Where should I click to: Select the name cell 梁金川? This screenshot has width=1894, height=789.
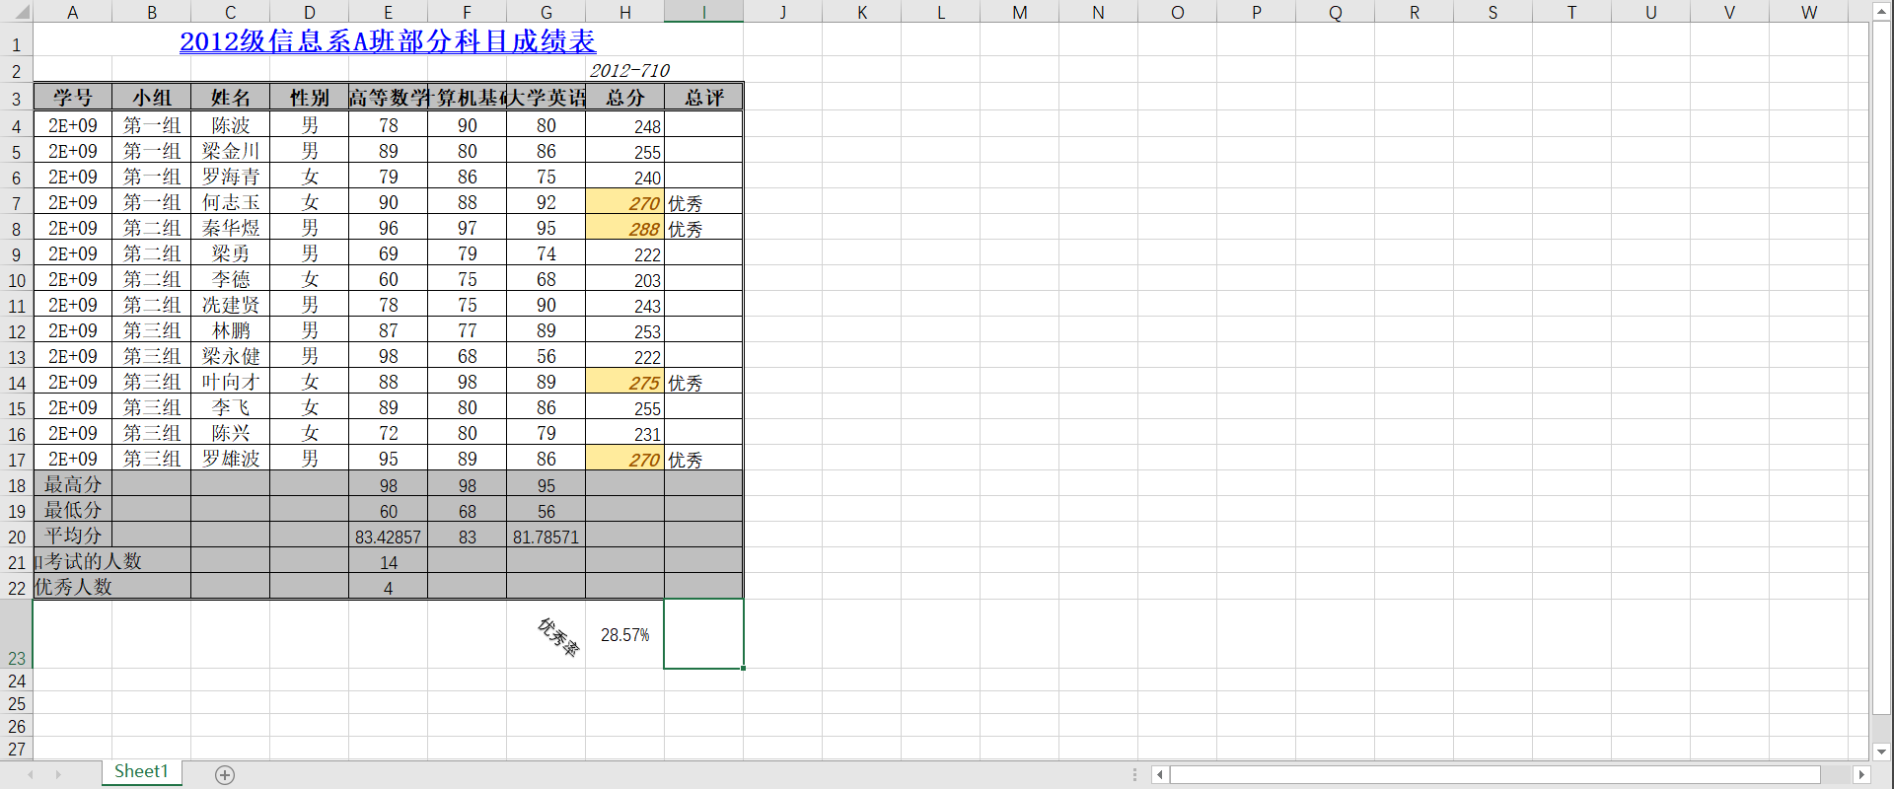point(230,151)
